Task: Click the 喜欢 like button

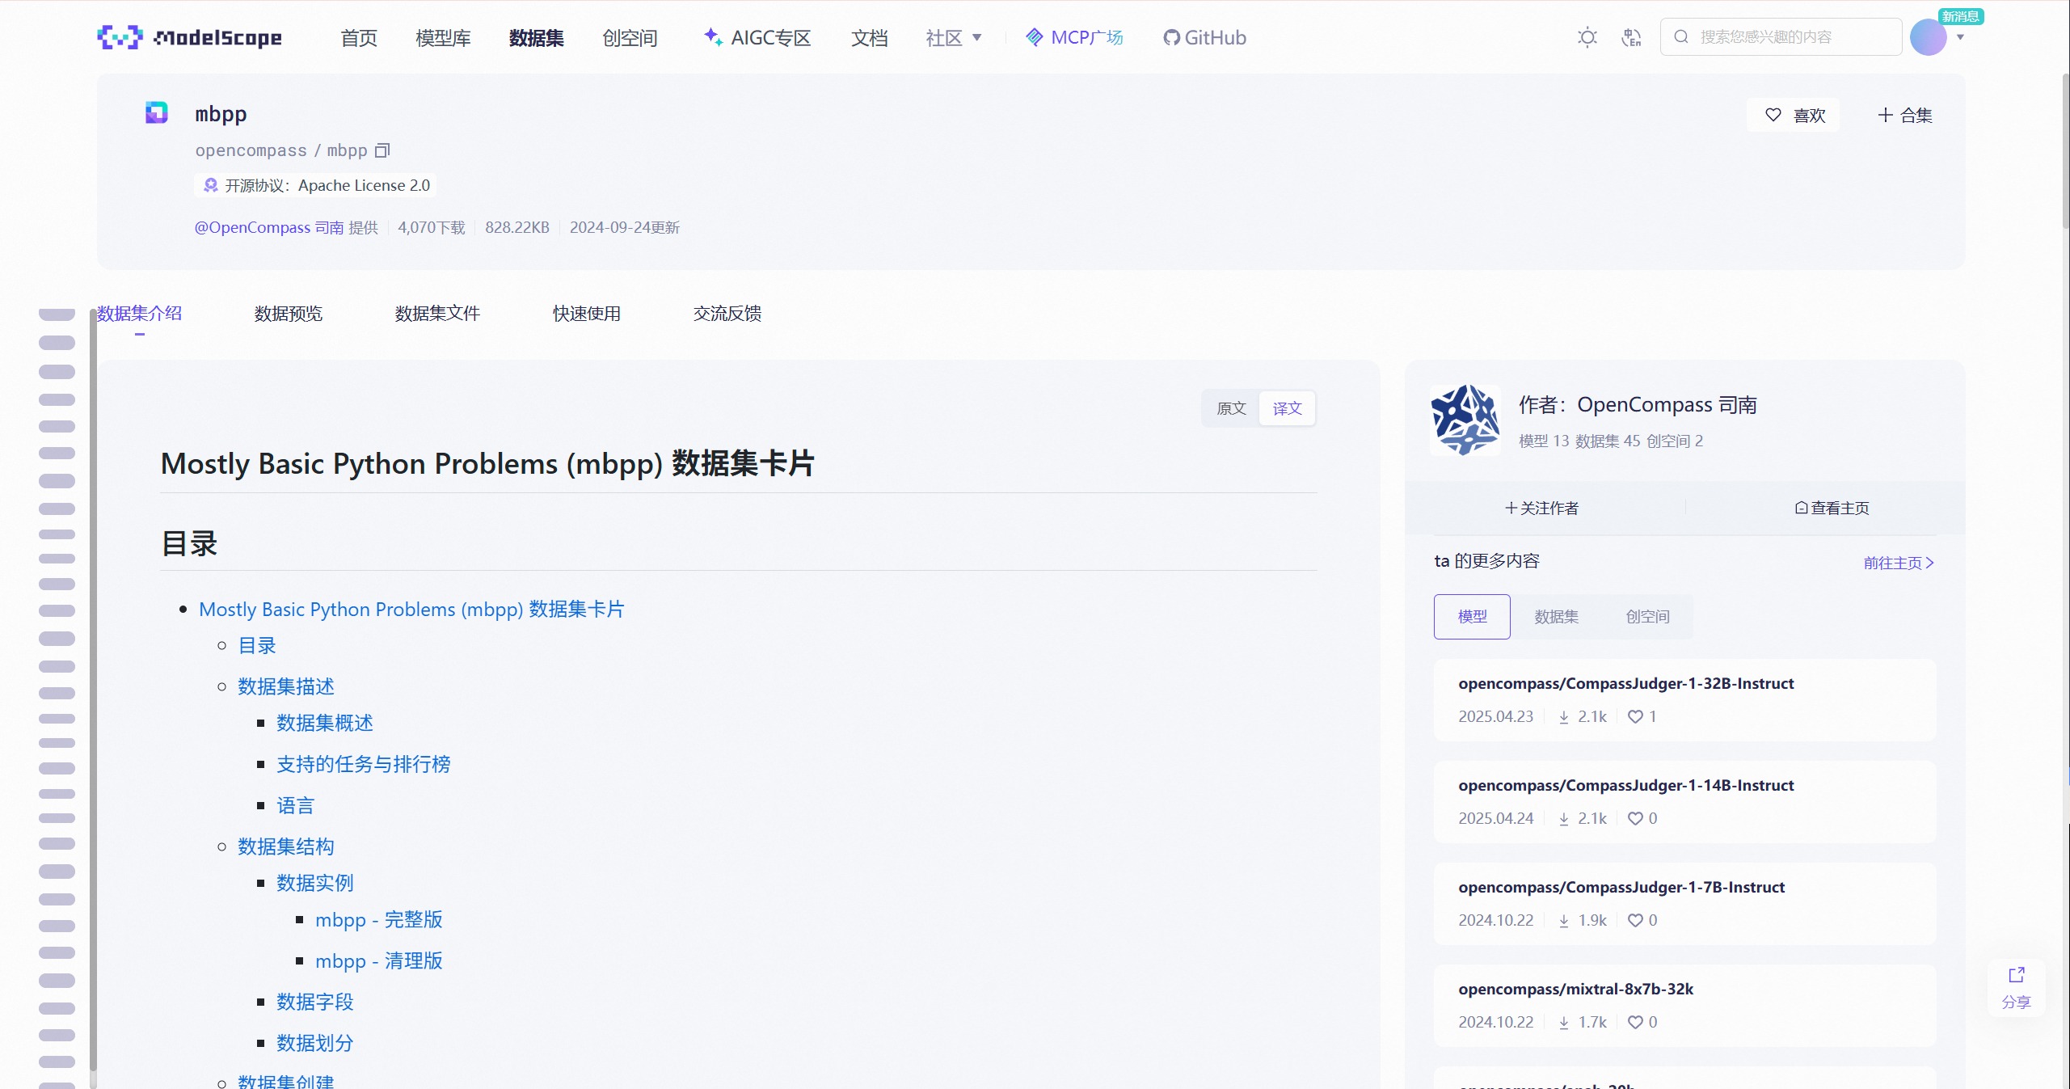Action: pyautogui.click(x=1794, y=115)
